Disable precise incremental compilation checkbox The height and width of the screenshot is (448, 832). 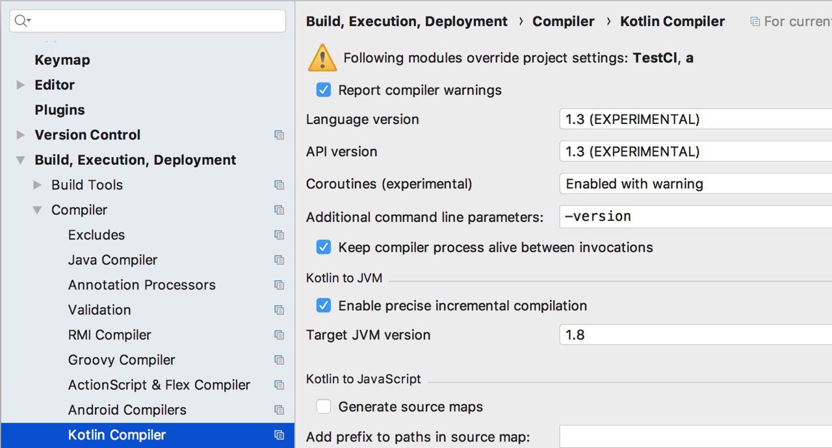click(324, 305)
